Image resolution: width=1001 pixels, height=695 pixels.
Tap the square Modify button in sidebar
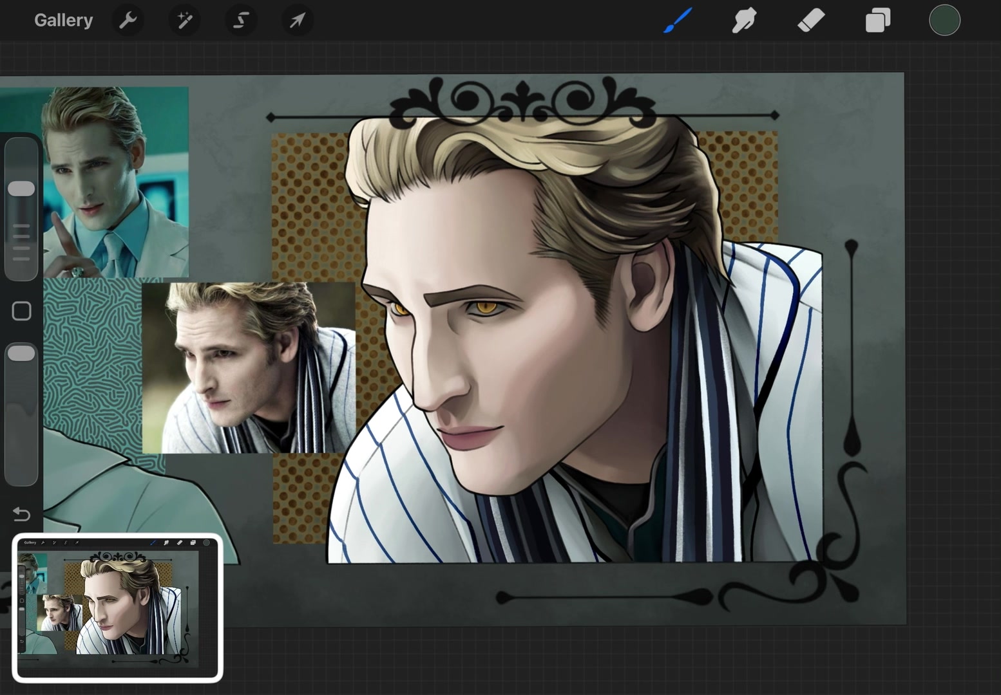pyautogui.click(x=21, y=311)
